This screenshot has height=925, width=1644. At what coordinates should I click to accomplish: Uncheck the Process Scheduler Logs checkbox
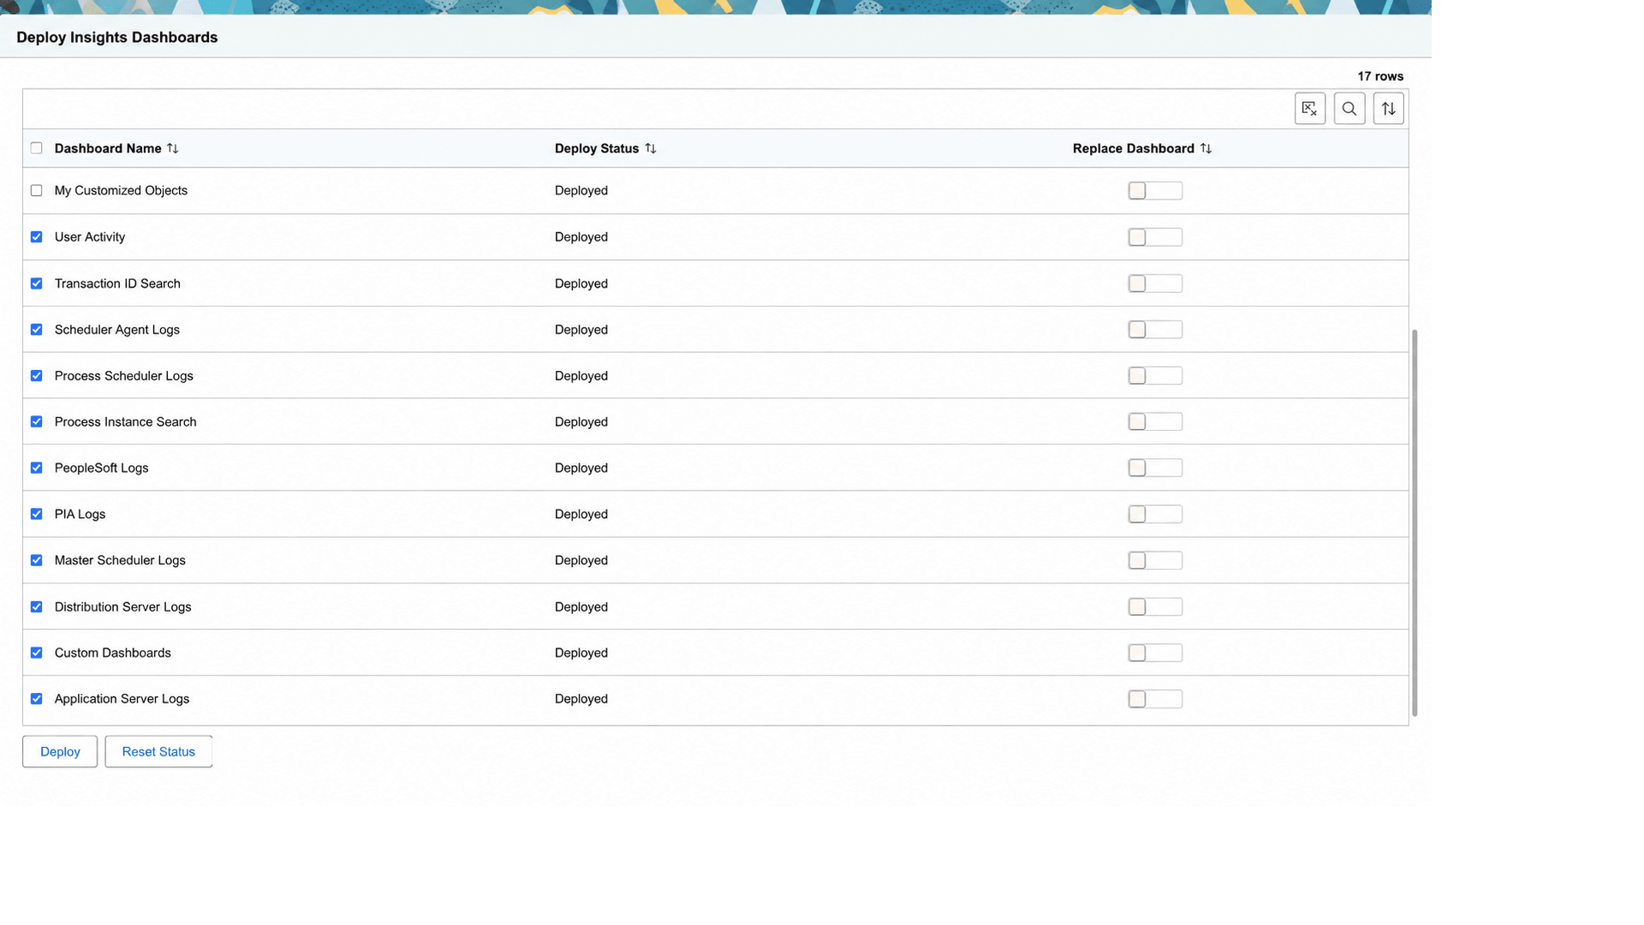tap(36, 375)
